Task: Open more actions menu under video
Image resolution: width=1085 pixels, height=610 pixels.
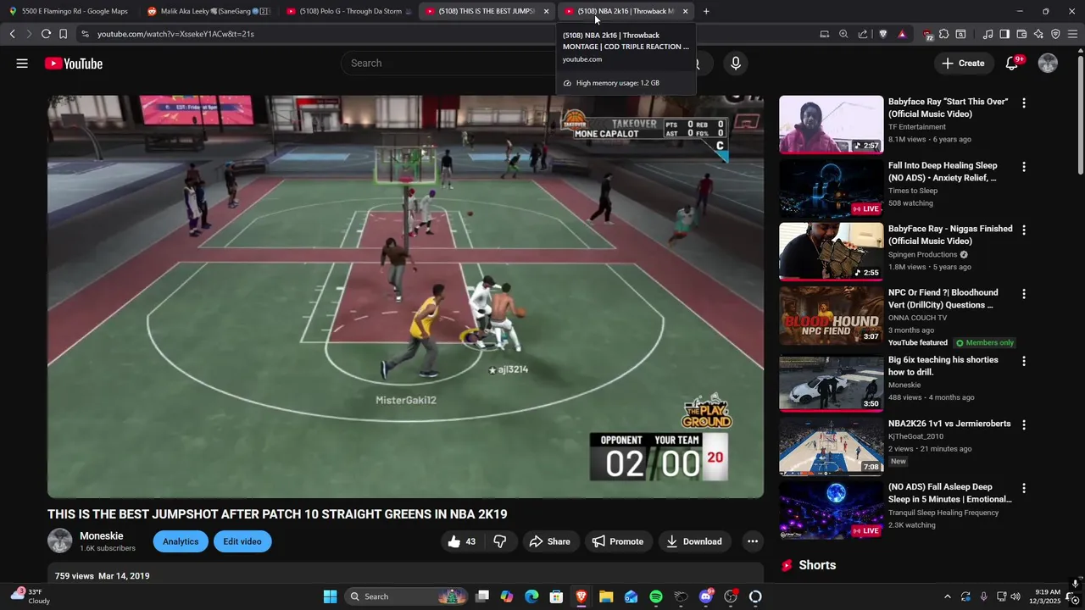Action: 752,541
